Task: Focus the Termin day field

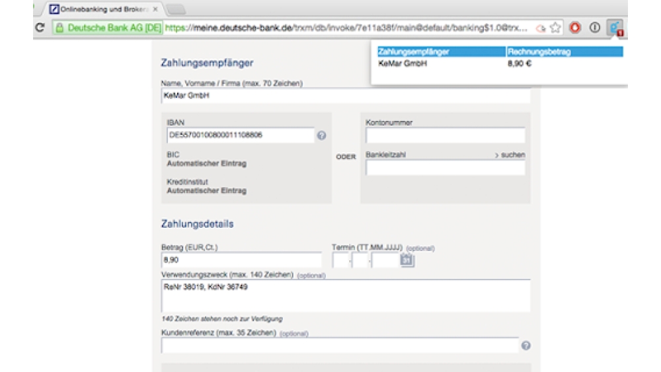Action: (340, 260)
